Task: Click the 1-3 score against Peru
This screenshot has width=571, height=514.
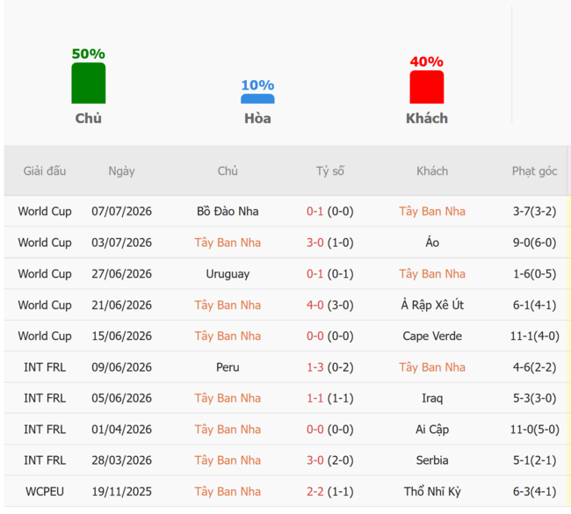Action: 315,367
